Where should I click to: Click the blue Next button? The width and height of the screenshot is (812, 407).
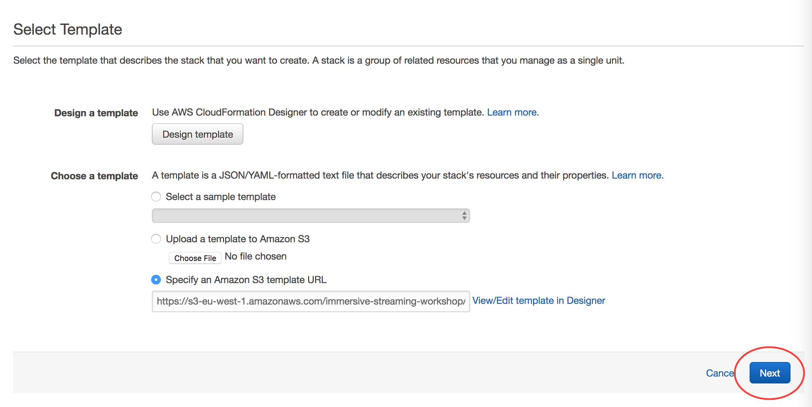[770, 373]
